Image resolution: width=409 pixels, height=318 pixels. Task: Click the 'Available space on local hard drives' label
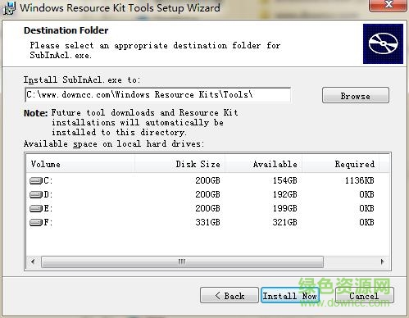coord(114,143)
